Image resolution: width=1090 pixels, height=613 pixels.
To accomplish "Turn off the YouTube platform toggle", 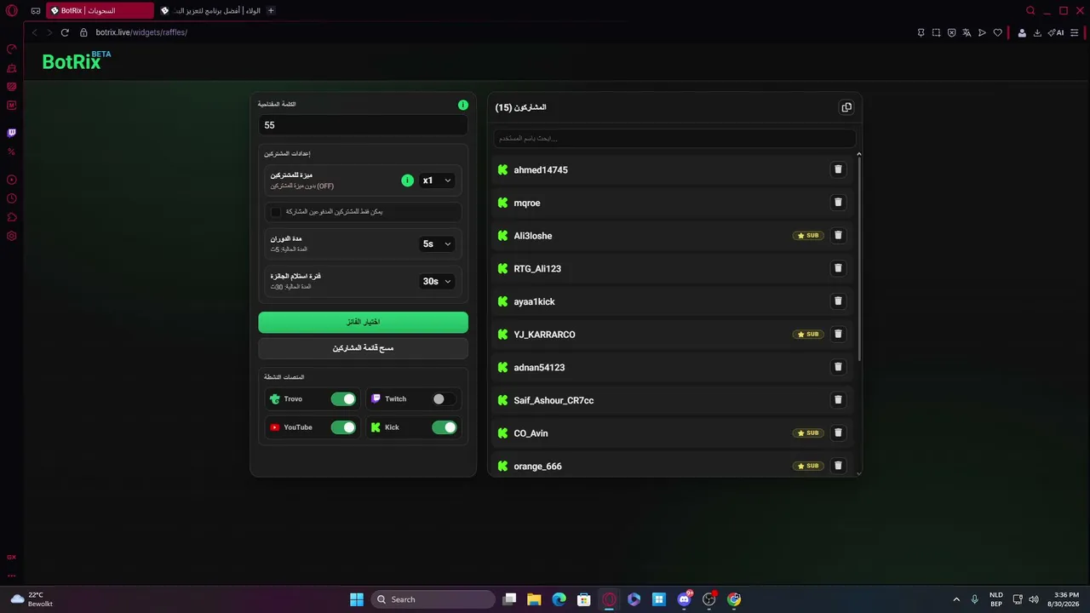I will [x=343, y=427].
